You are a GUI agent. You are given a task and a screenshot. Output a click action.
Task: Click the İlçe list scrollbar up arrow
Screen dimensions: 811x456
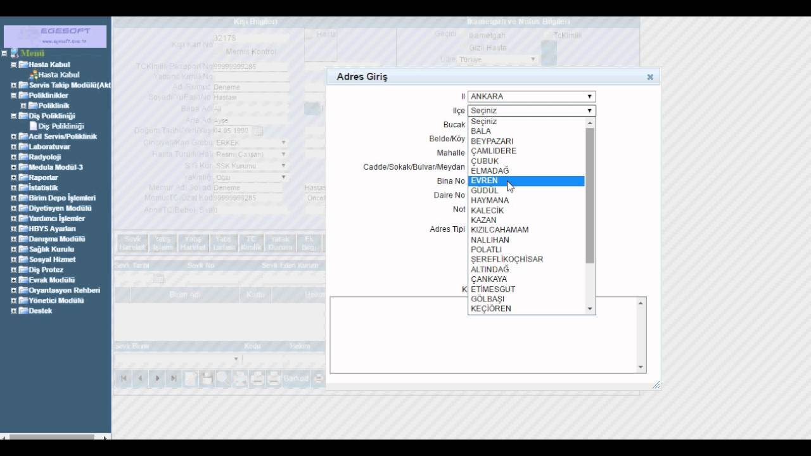point(590,122)
